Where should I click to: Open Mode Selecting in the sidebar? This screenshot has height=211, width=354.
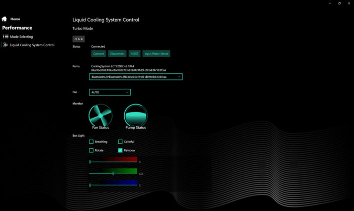pyautogui.click(x=21, y=37)
